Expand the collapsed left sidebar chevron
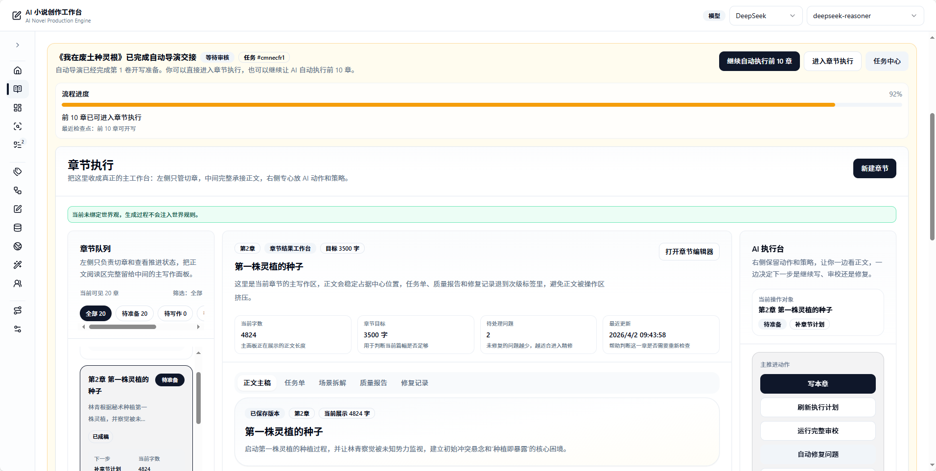The width and height of the screenshot is (936, 471). tap(18, 45)
